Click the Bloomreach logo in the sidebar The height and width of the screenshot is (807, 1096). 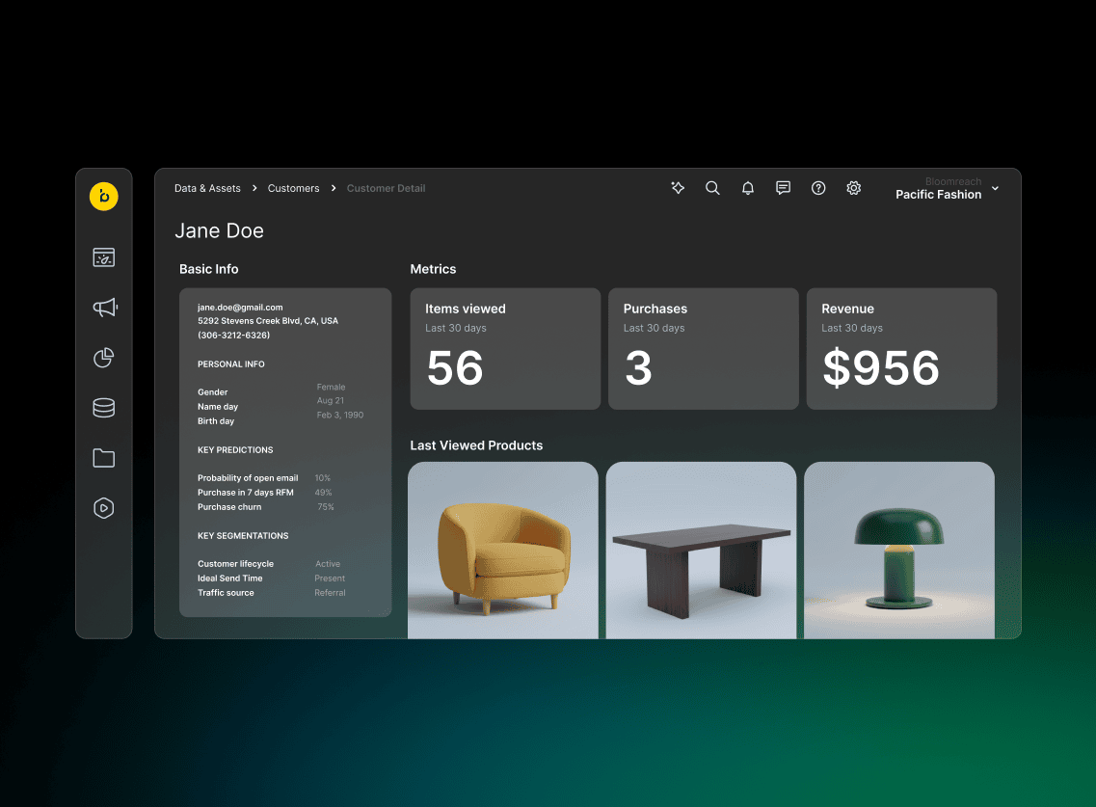(104, 197)
